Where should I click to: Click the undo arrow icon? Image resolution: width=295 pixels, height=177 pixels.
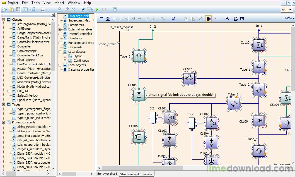(43, 9)
